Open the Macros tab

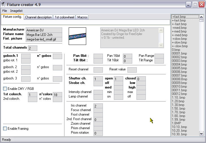coord(82,17)
